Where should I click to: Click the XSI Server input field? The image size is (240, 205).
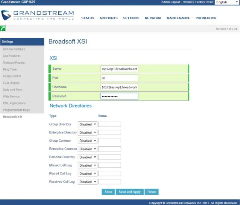119,69
